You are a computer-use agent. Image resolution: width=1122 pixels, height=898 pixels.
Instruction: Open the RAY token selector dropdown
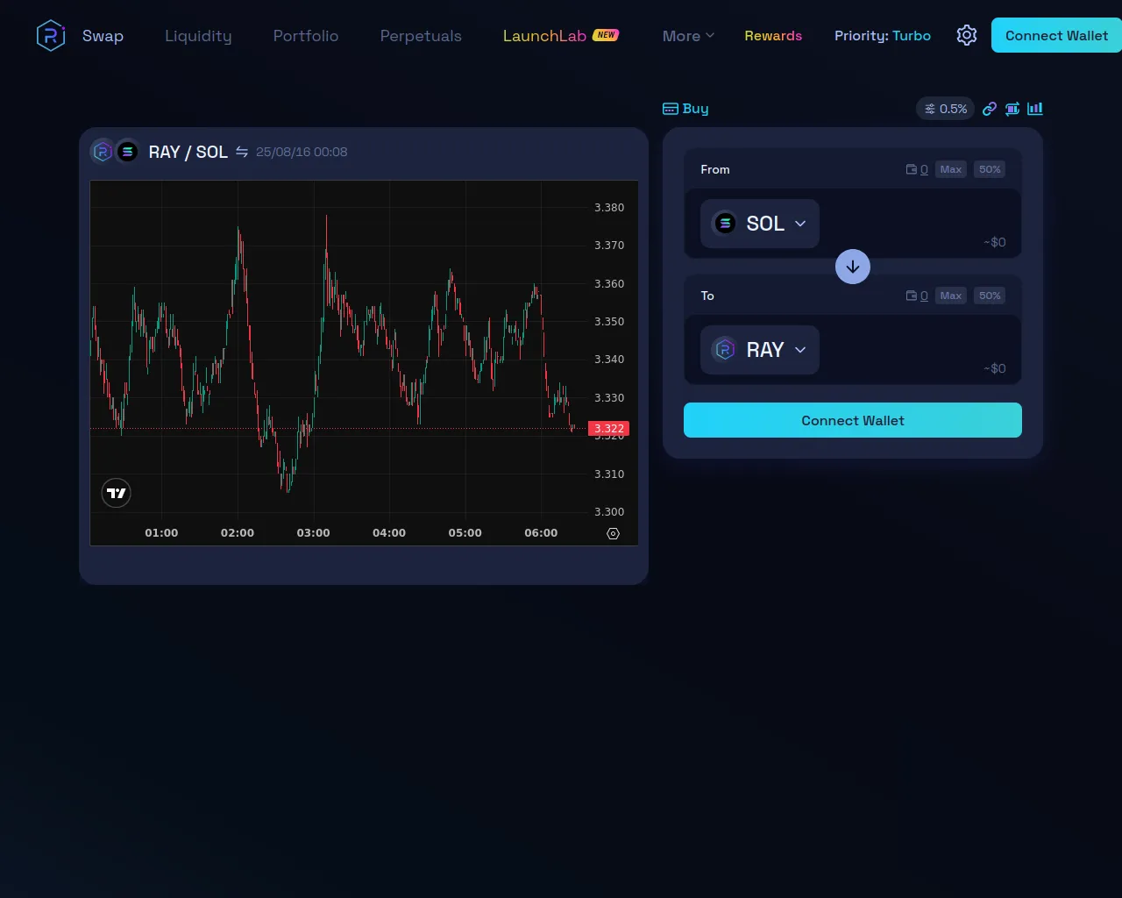tap(760, 350)
